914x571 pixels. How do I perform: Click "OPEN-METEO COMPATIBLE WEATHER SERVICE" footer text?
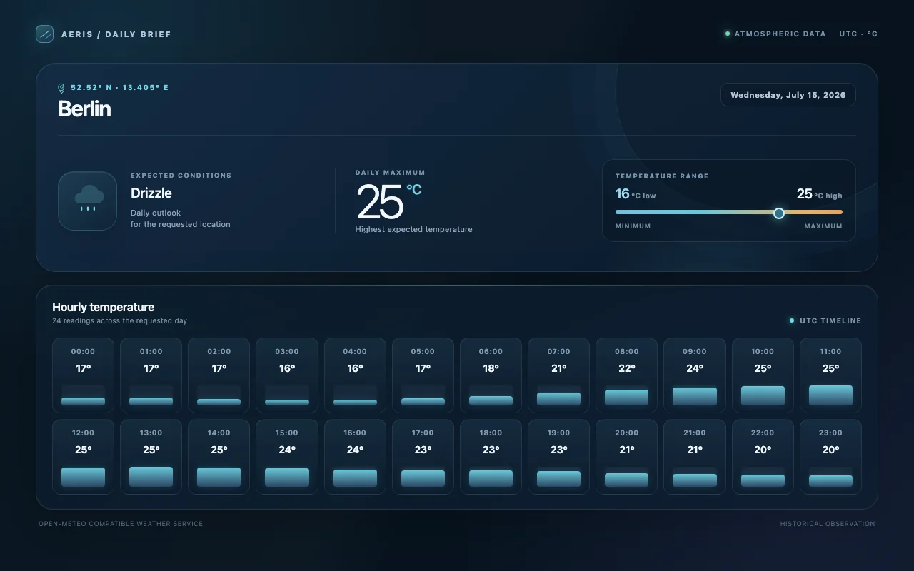pyautogui.click(x=121, y=524)
